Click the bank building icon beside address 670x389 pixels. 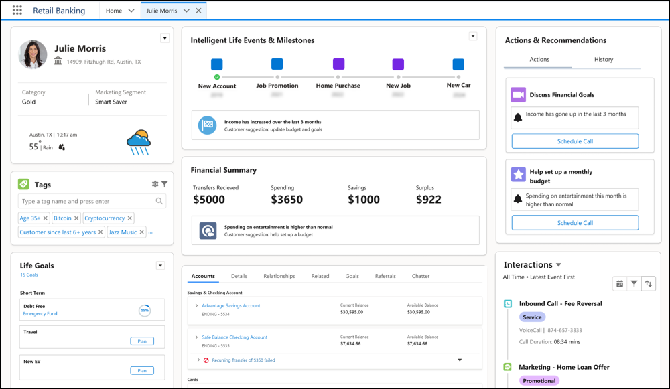[x=58, y=61]
